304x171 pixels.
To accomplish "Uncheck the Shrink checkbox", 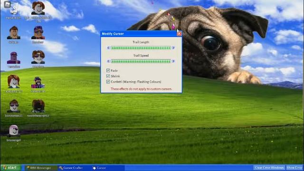I will 108,76.
